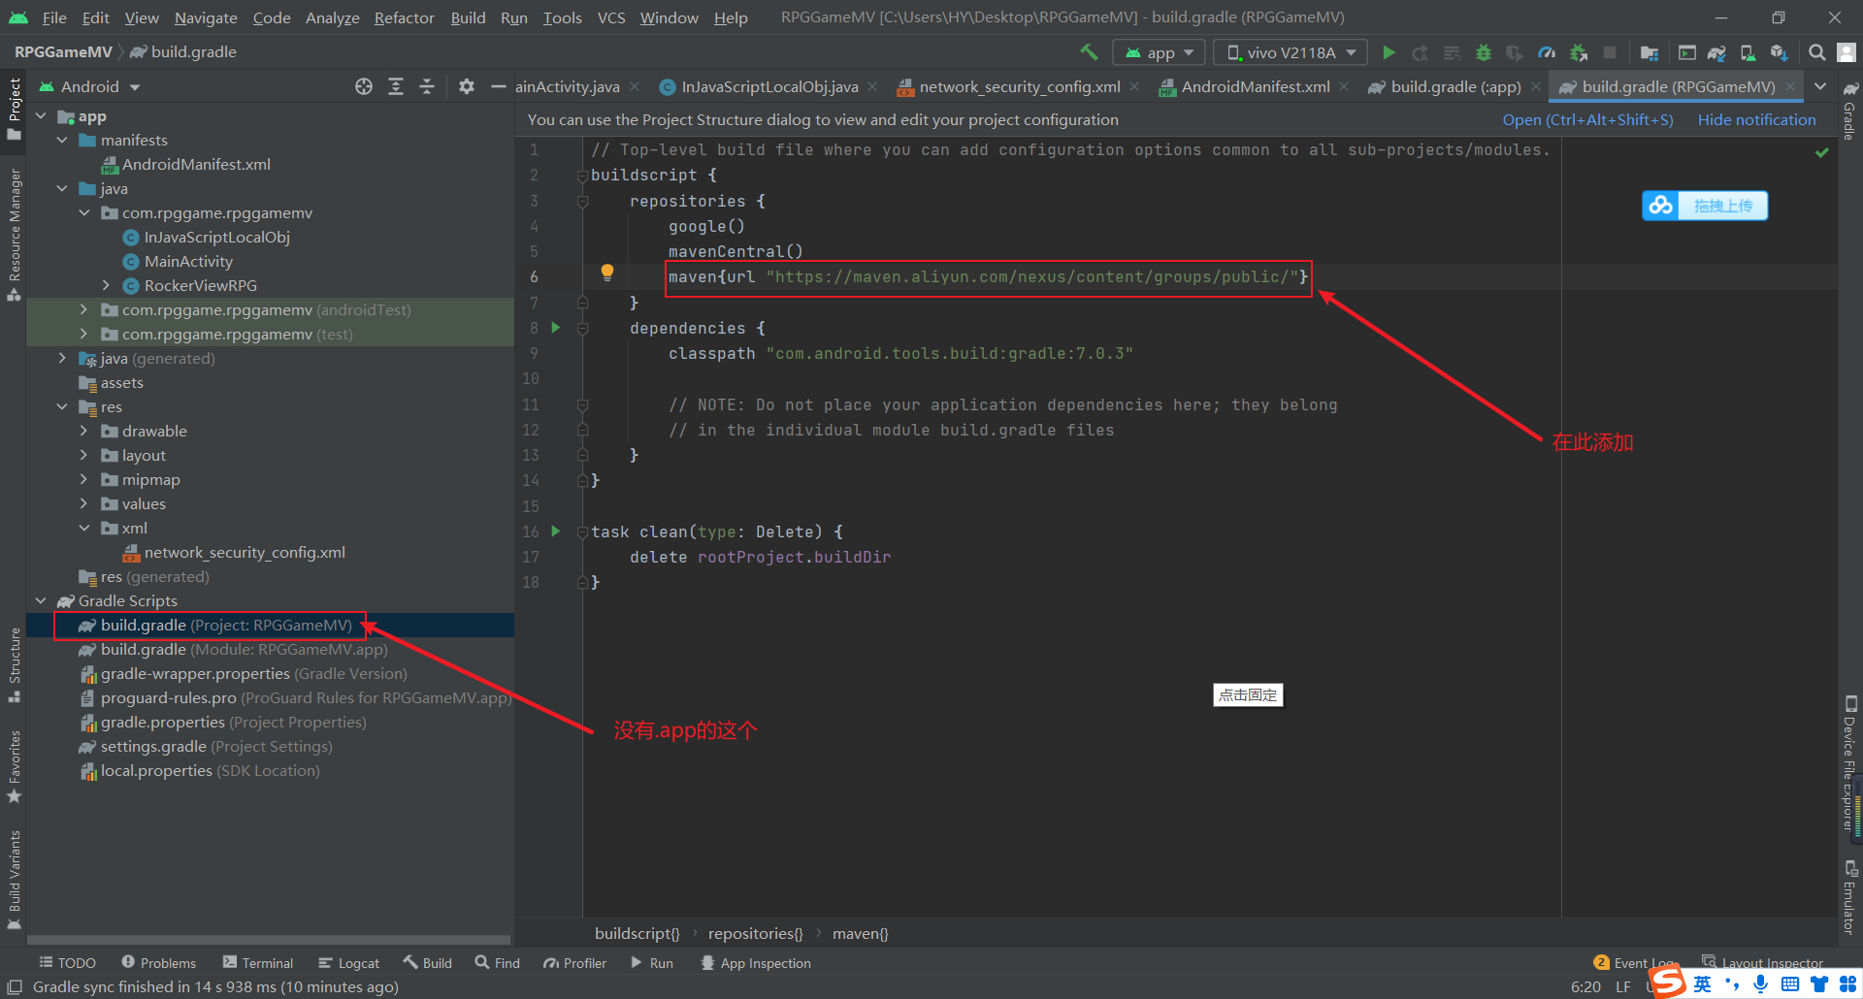The width and height of the screenshot is (1863, 999).
Task: Click Open Project Structure link
Action: 1587,120
